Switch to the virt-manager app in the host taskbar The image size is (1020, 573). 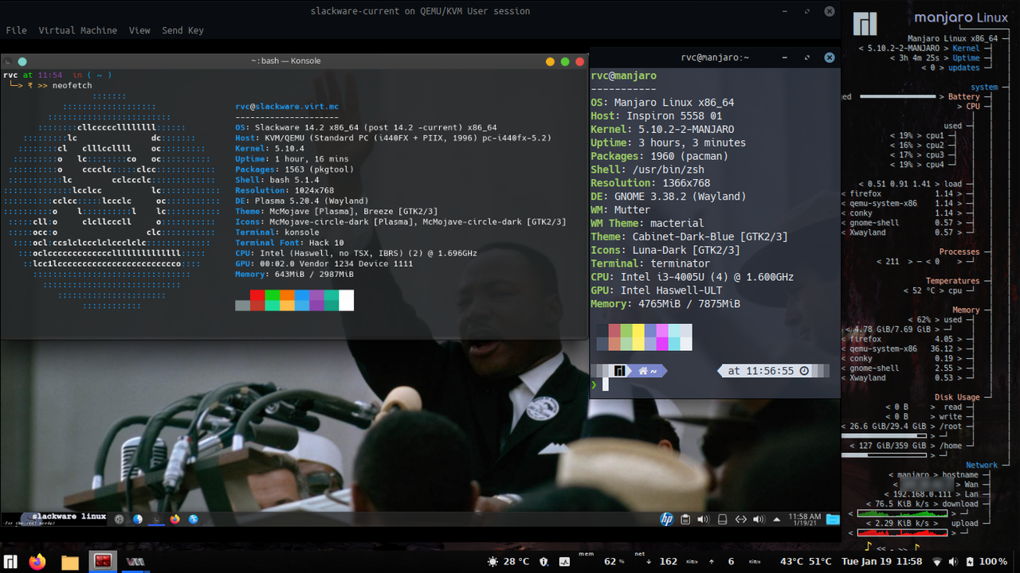coord(135,562)
